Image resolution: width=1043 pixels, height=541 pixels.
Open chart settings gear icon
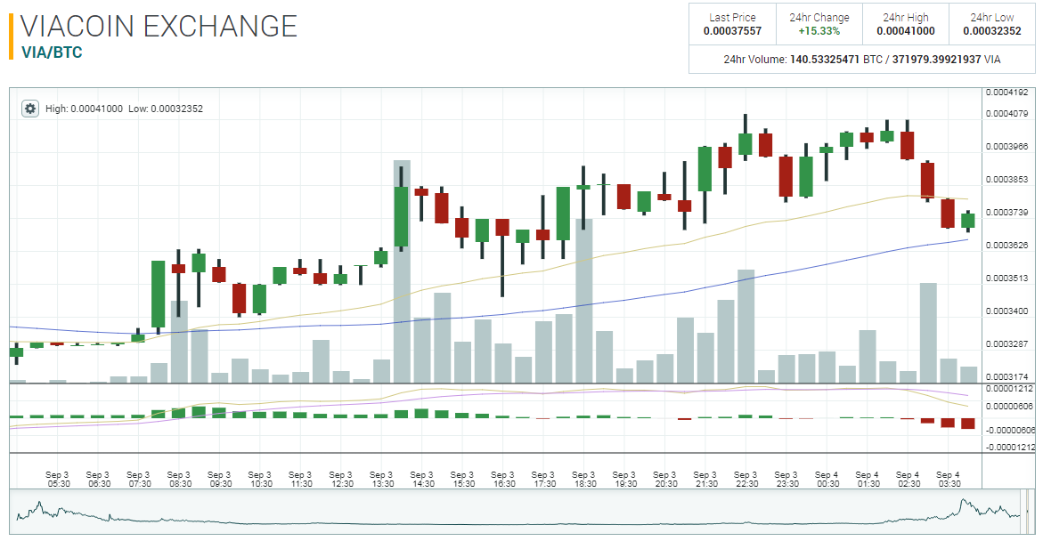pyautogui.click(x=30, y=109)
